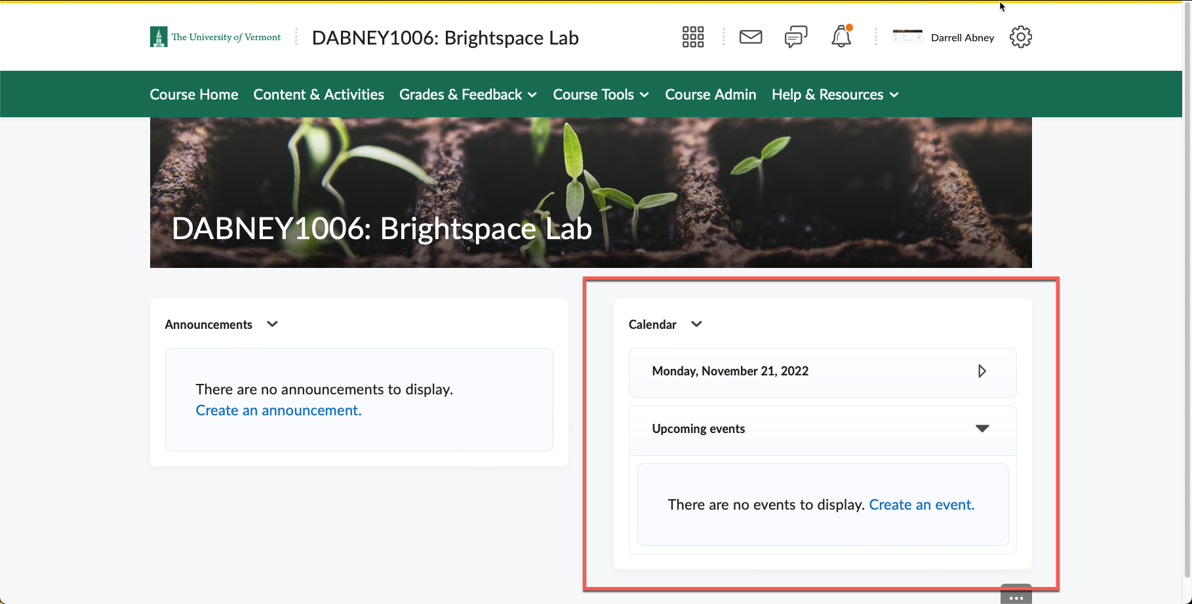Click the Create an announcement link
Image resolution: width=1192 pixels, height=604 pixels.
pyautogui.click(x=278, y=410)
